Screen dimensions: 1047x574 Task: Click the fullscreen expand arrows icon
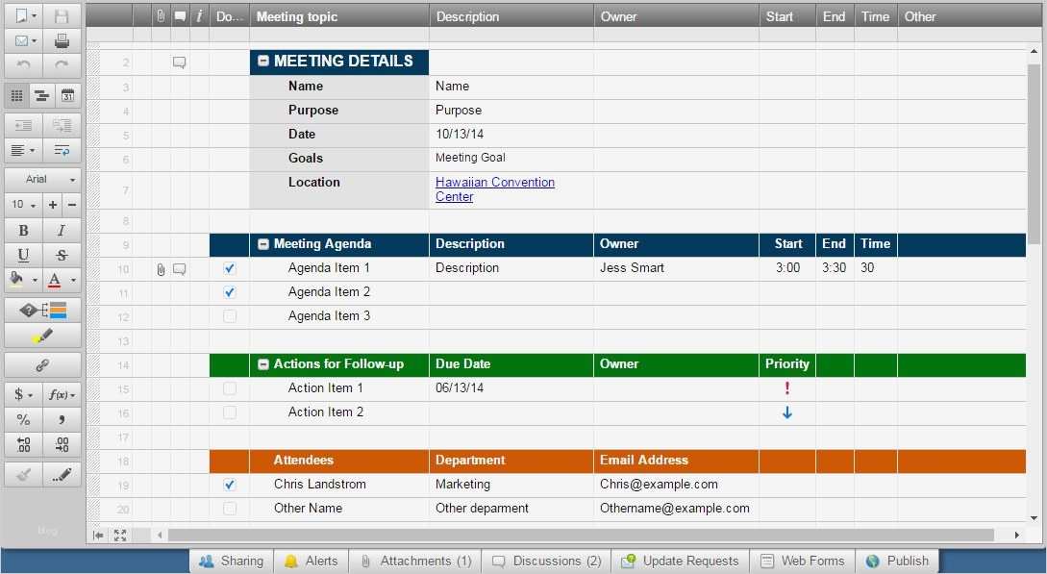coord(120,536)
